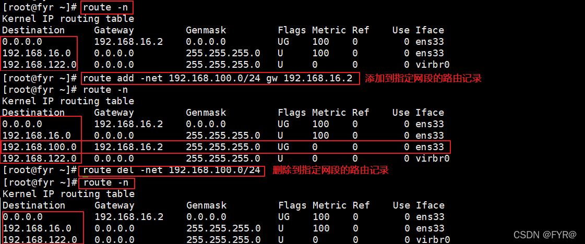
Task: Select the 192.168.100.0 destination entry
Action: [40, 147]
